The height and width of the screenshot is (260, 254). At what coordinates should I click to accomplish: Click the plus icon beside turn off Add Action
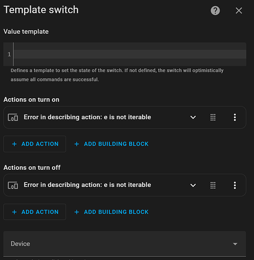[x=15, y=212]
